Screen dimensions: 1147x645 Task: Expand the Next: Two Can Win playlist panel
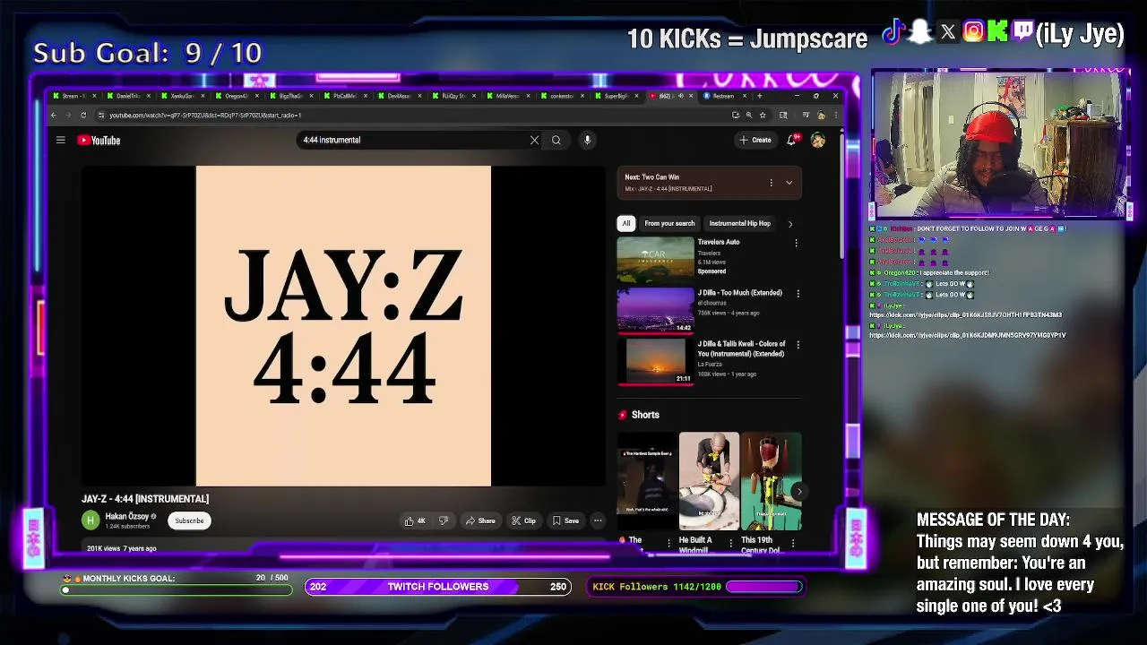coord(789,183)
